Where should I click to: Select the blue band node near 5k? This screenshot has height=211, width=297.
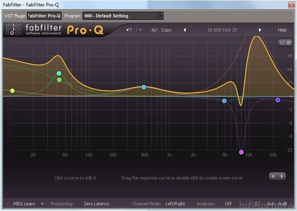pos(225,101)
